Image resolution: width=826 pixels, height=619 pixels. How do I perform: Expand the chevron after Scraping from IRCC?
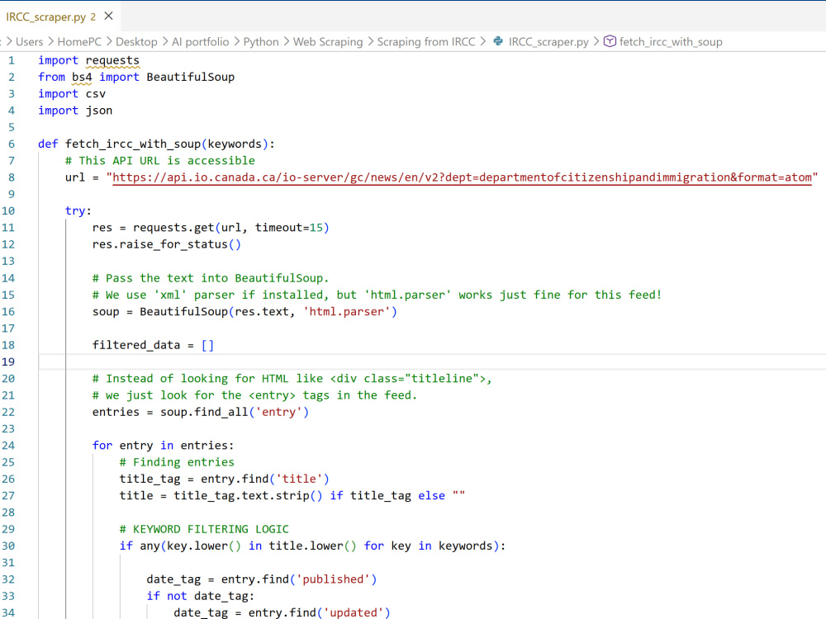tap(482, 41)
